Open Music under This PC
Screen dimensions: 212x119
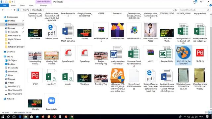pos(11,75)
